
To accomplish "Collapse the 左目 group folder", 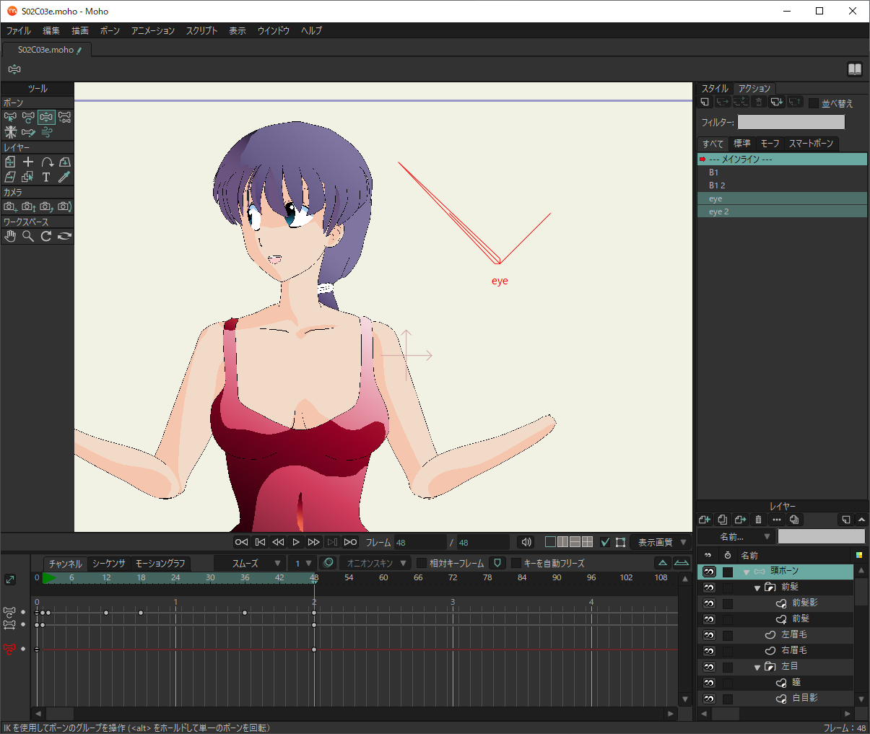I will (757, 668).
